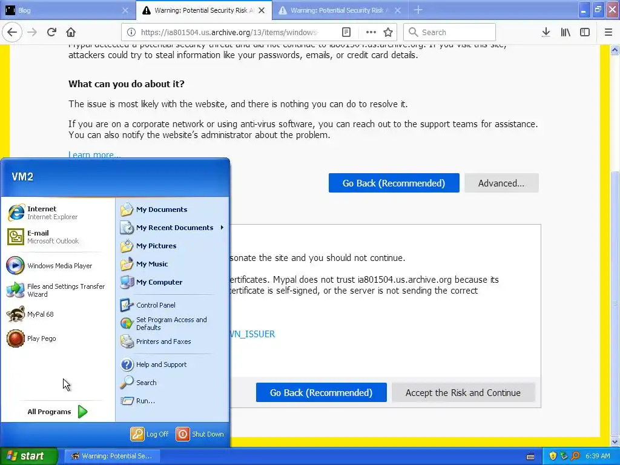The height and width of the screenshot is (465, 620).
Task: Open Set Program Access and Defaults
Action: [173, 323]
